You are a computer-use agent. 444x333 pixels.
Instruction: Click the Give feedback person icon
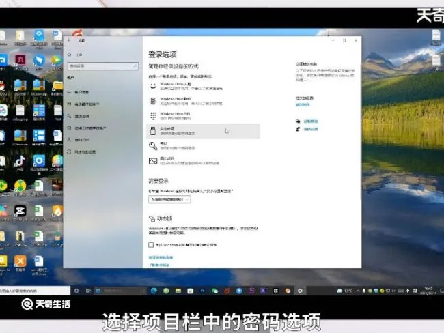298,129
